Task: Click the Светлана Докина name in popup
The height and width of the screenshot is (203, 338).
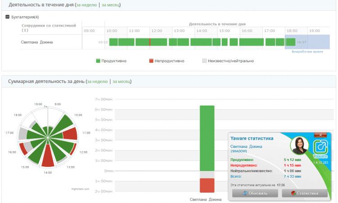Action: tap(246, 147)
